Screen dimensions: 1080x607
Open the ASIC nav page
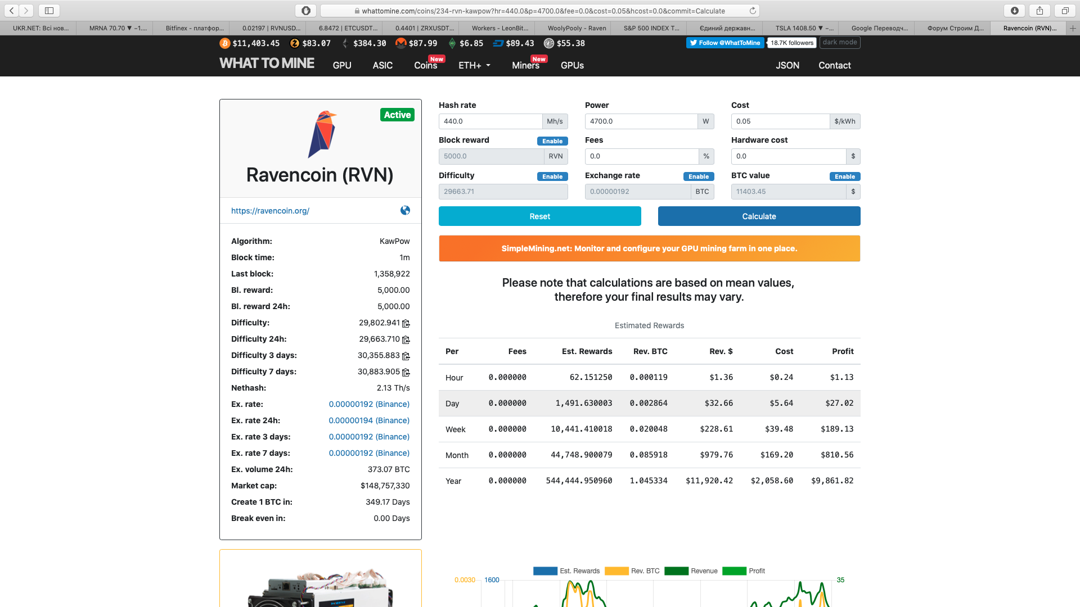[x=382, y=66]
